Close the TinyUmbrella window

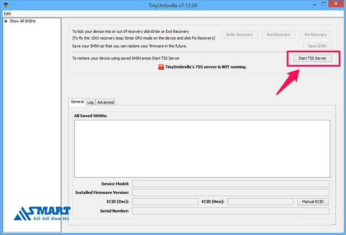pyautogui.click(x=334, y=4)
